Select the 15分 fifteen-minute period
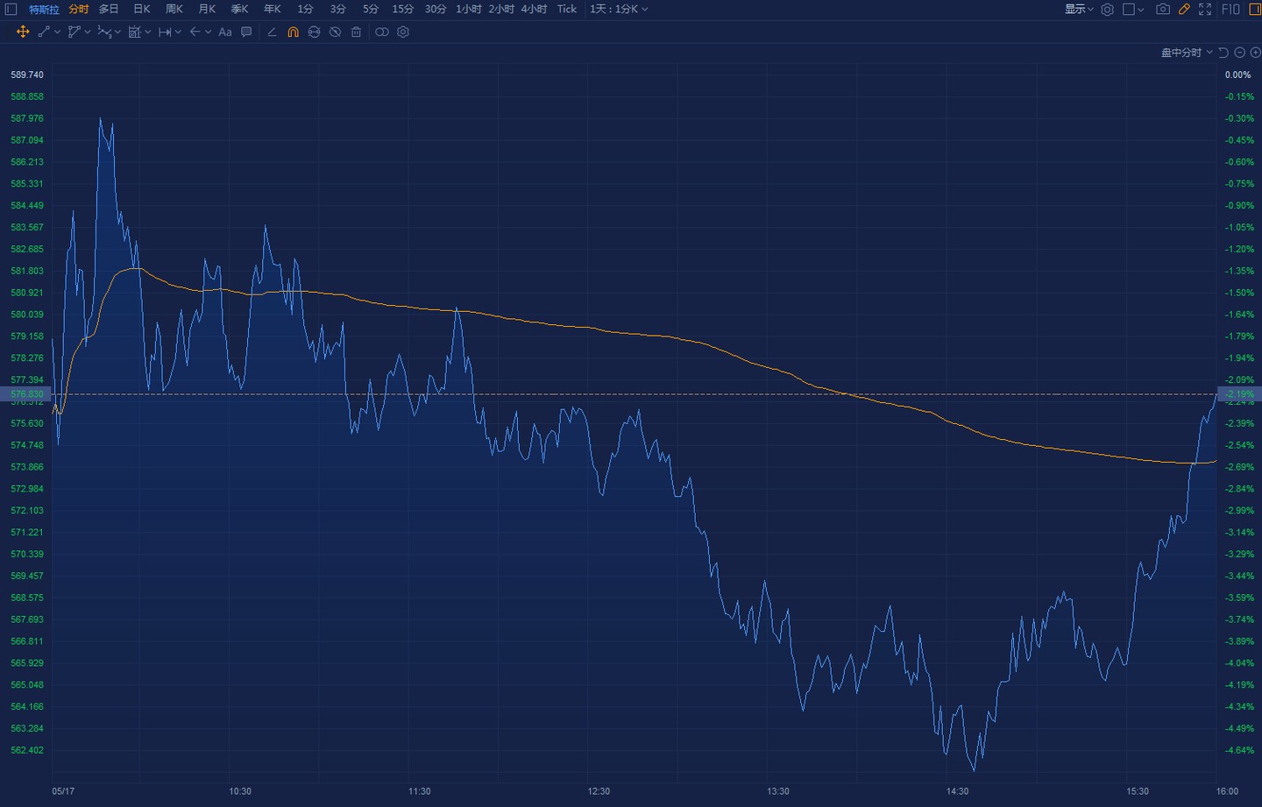 point(403,10)
